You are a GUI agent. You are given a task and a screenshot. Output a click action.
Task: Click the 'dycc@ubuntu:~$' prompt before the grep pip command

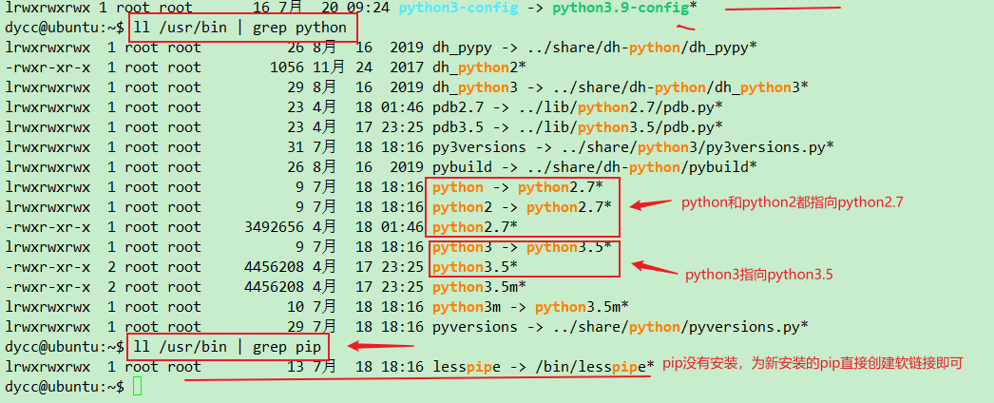pyautogui.click(x=64, y=347)
